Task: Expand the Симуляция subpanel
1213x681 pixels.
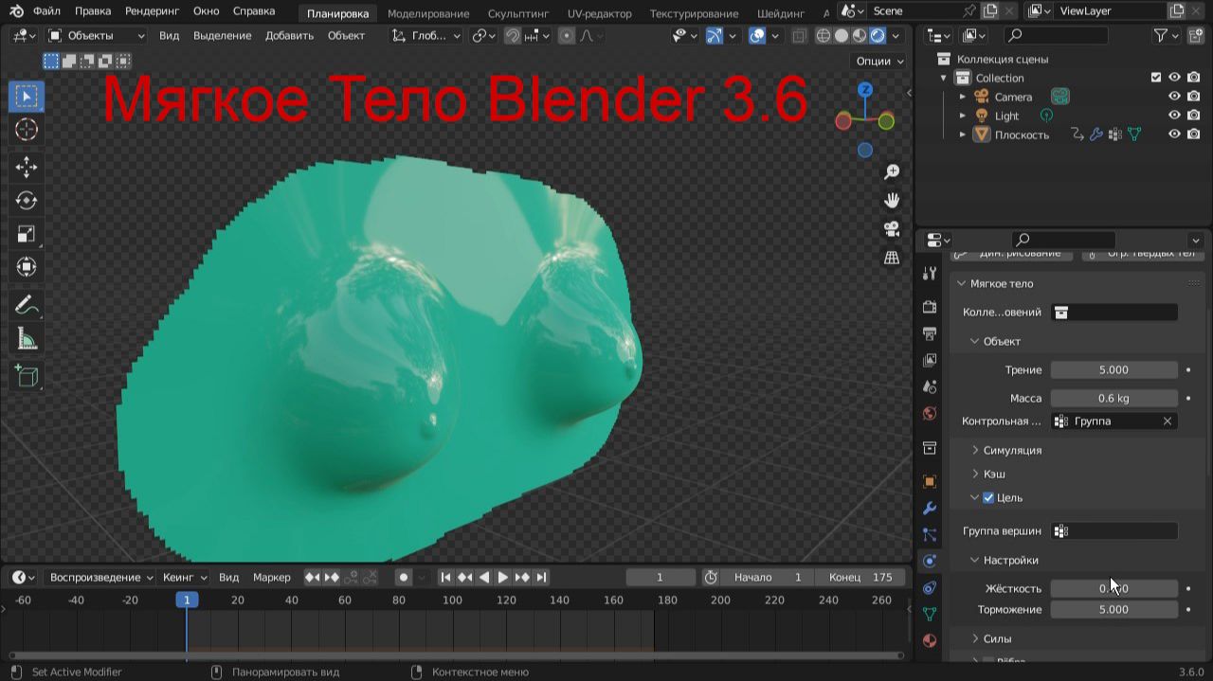Action: point(975,450)
